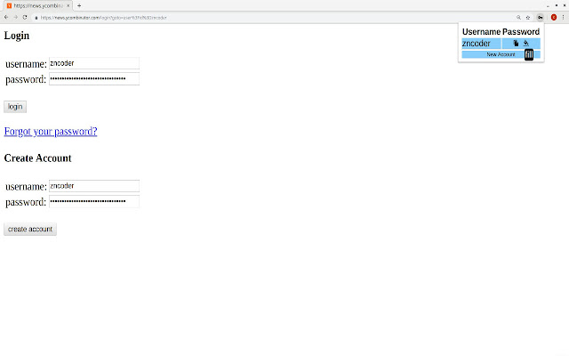Copy znCoder password with the copy icon
The height and width of the screenshot is (356, 569).
(516, 44)
